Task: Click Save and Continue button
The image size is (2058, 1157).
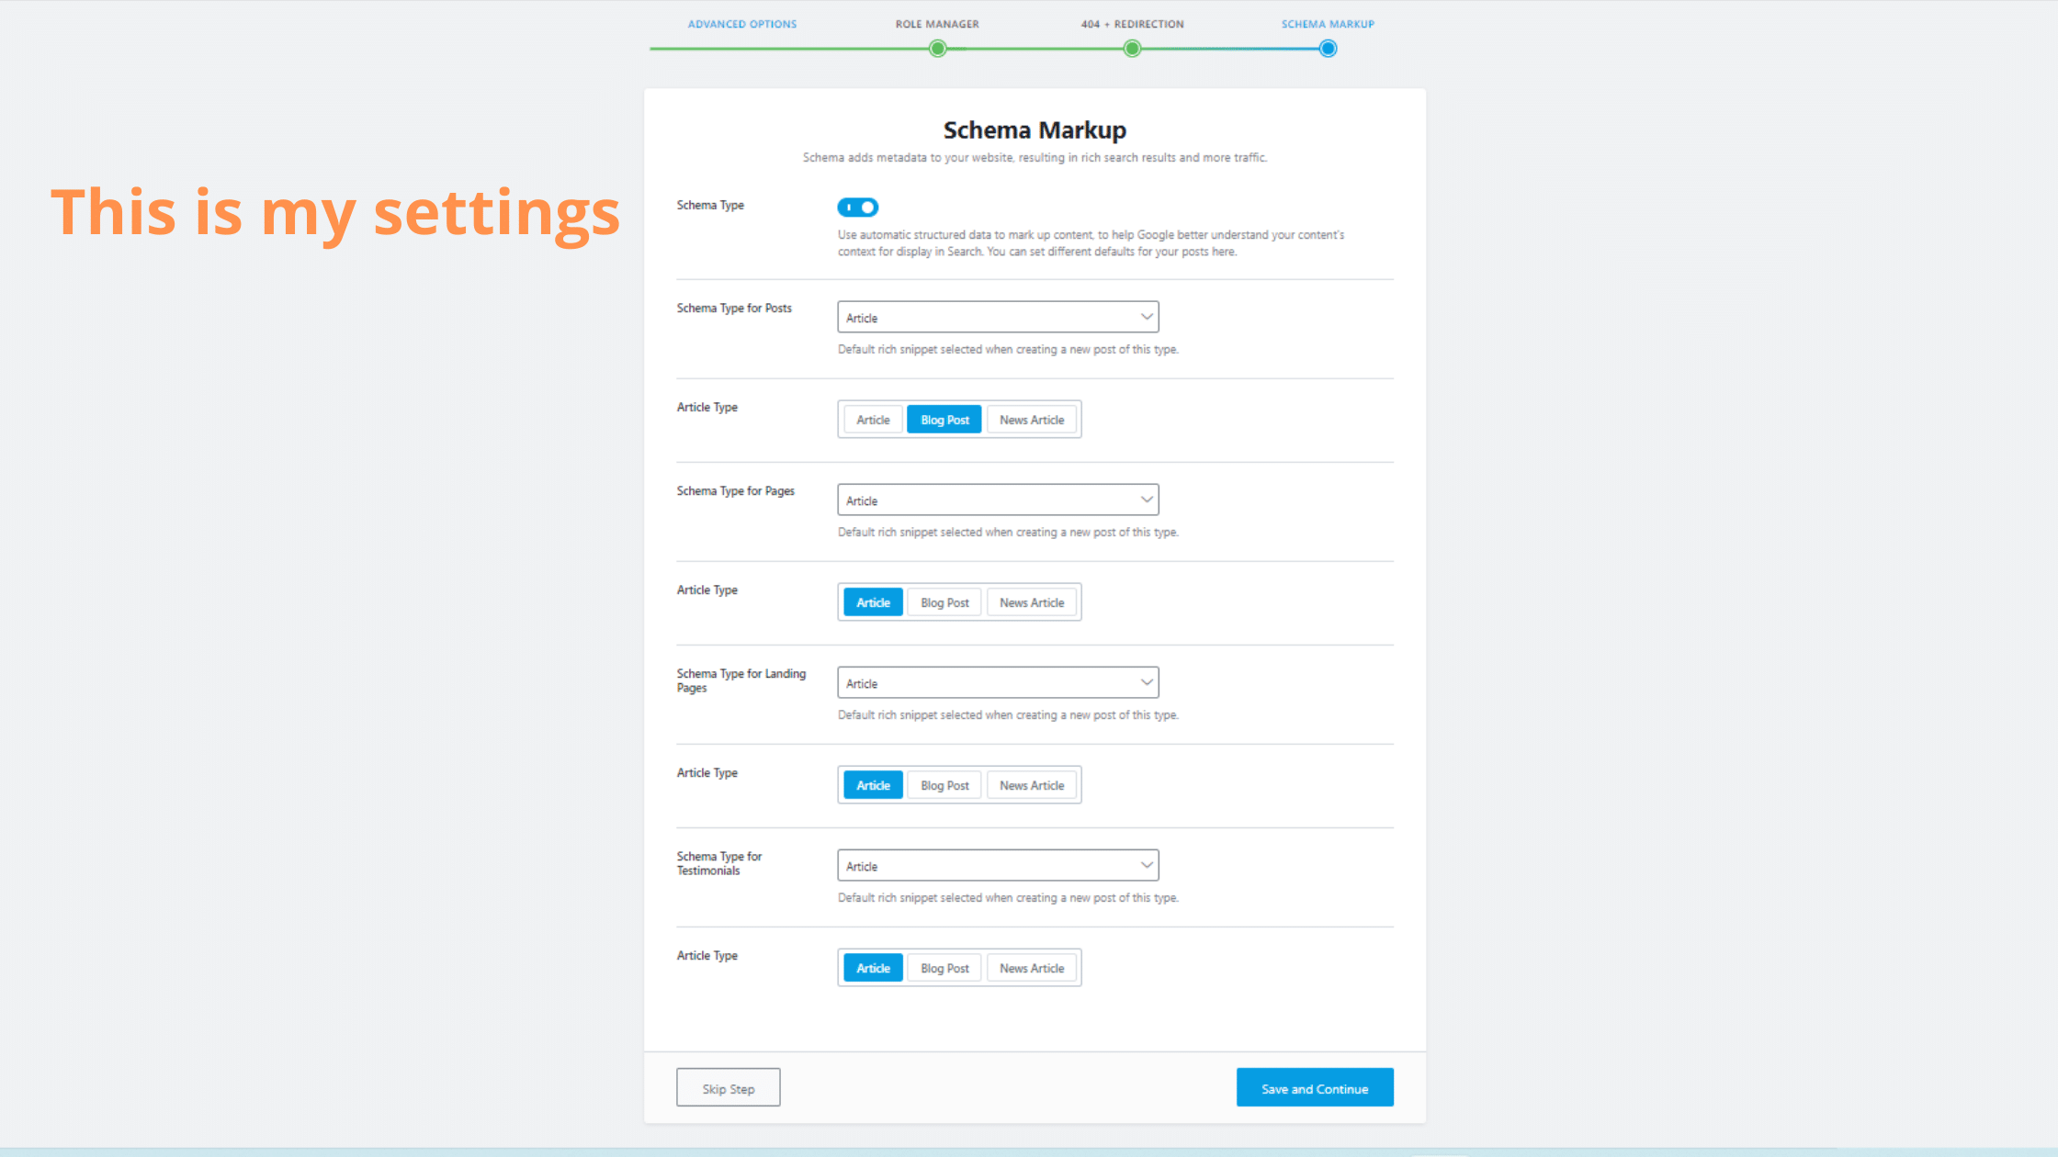Action: 1315,1088
